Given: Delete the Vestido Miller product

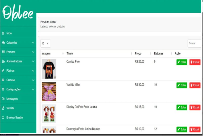Looking at the screenshot, I should click(195, 85).
